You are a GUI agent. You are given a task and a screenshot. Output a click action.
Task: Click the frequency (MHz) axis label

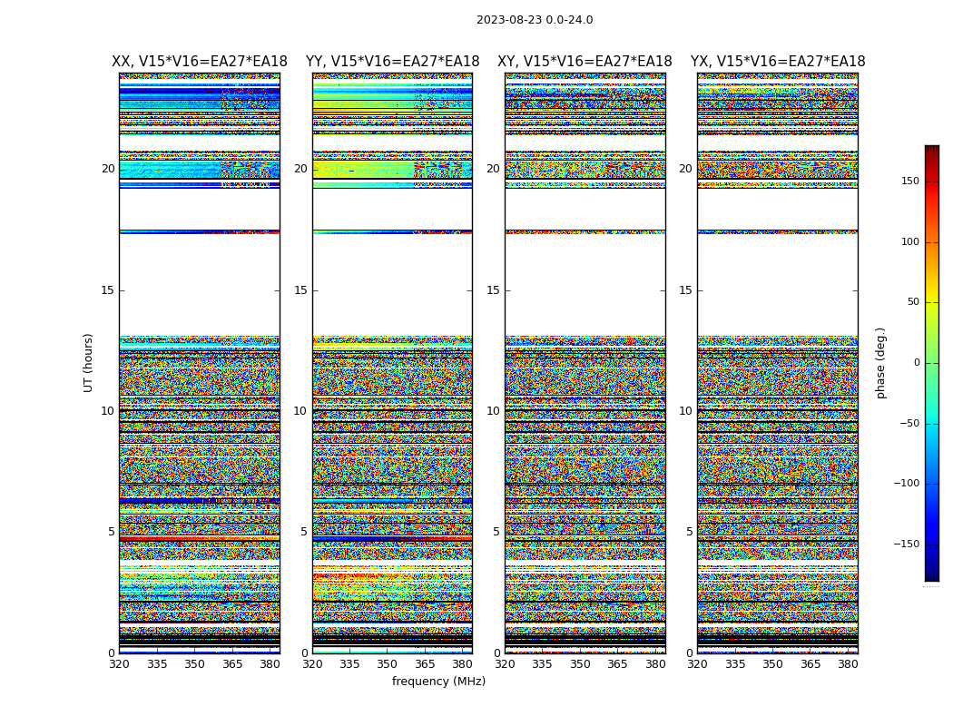click(438, 681)
